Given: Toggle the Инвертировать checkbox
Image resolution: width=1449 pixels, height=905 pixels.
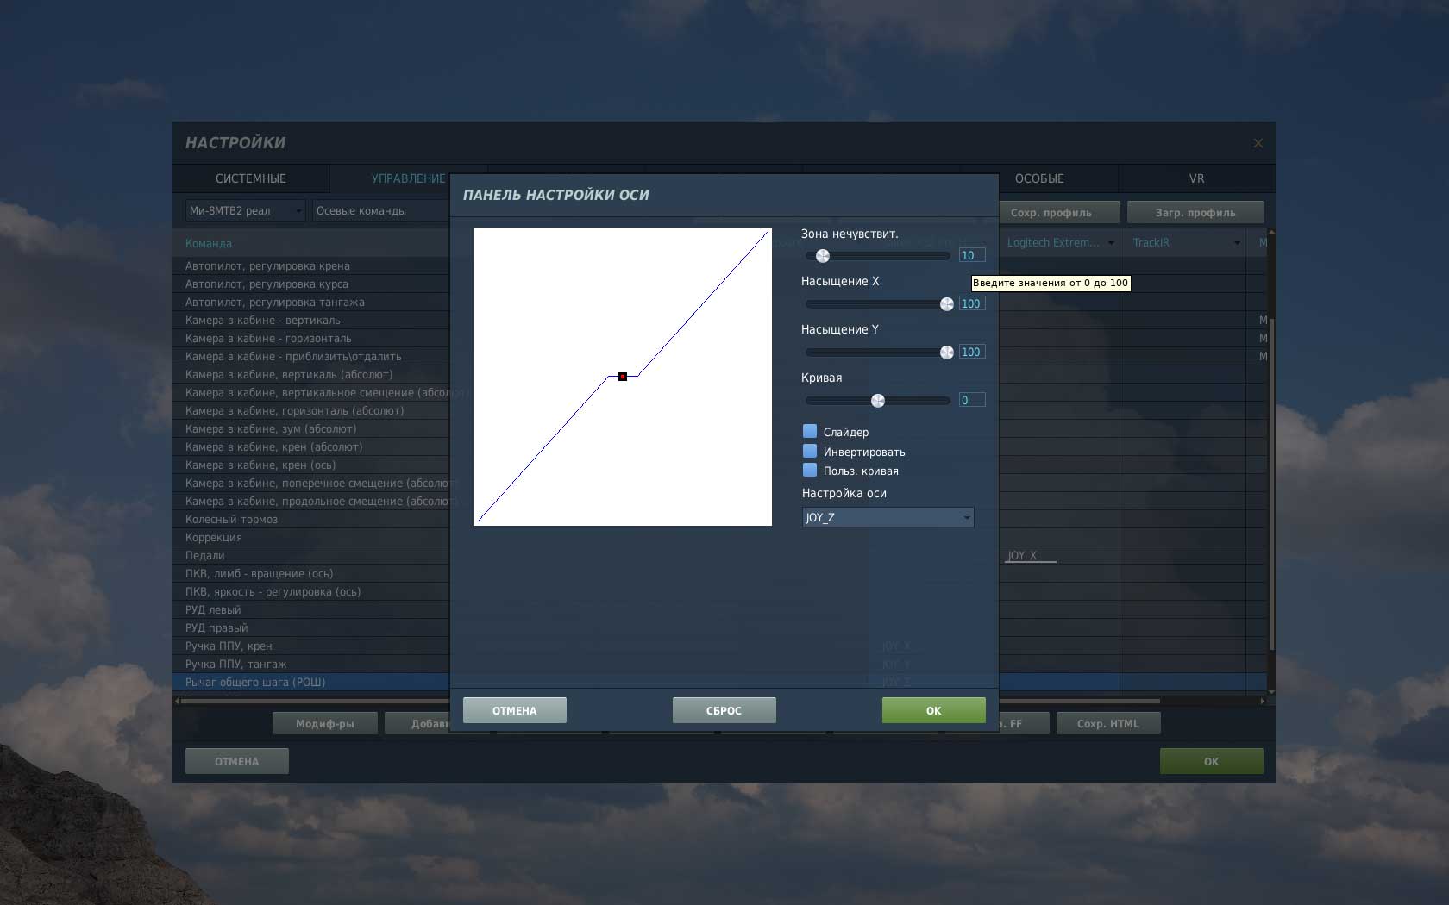Looking at the screenshot, I should coord(810,451).
